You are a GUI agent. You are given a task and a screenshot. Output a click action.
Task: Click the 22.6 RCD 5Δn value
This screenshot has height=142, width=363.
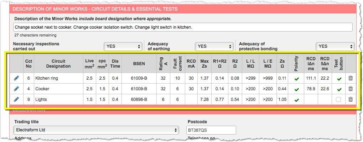click(x=325, y=89)
